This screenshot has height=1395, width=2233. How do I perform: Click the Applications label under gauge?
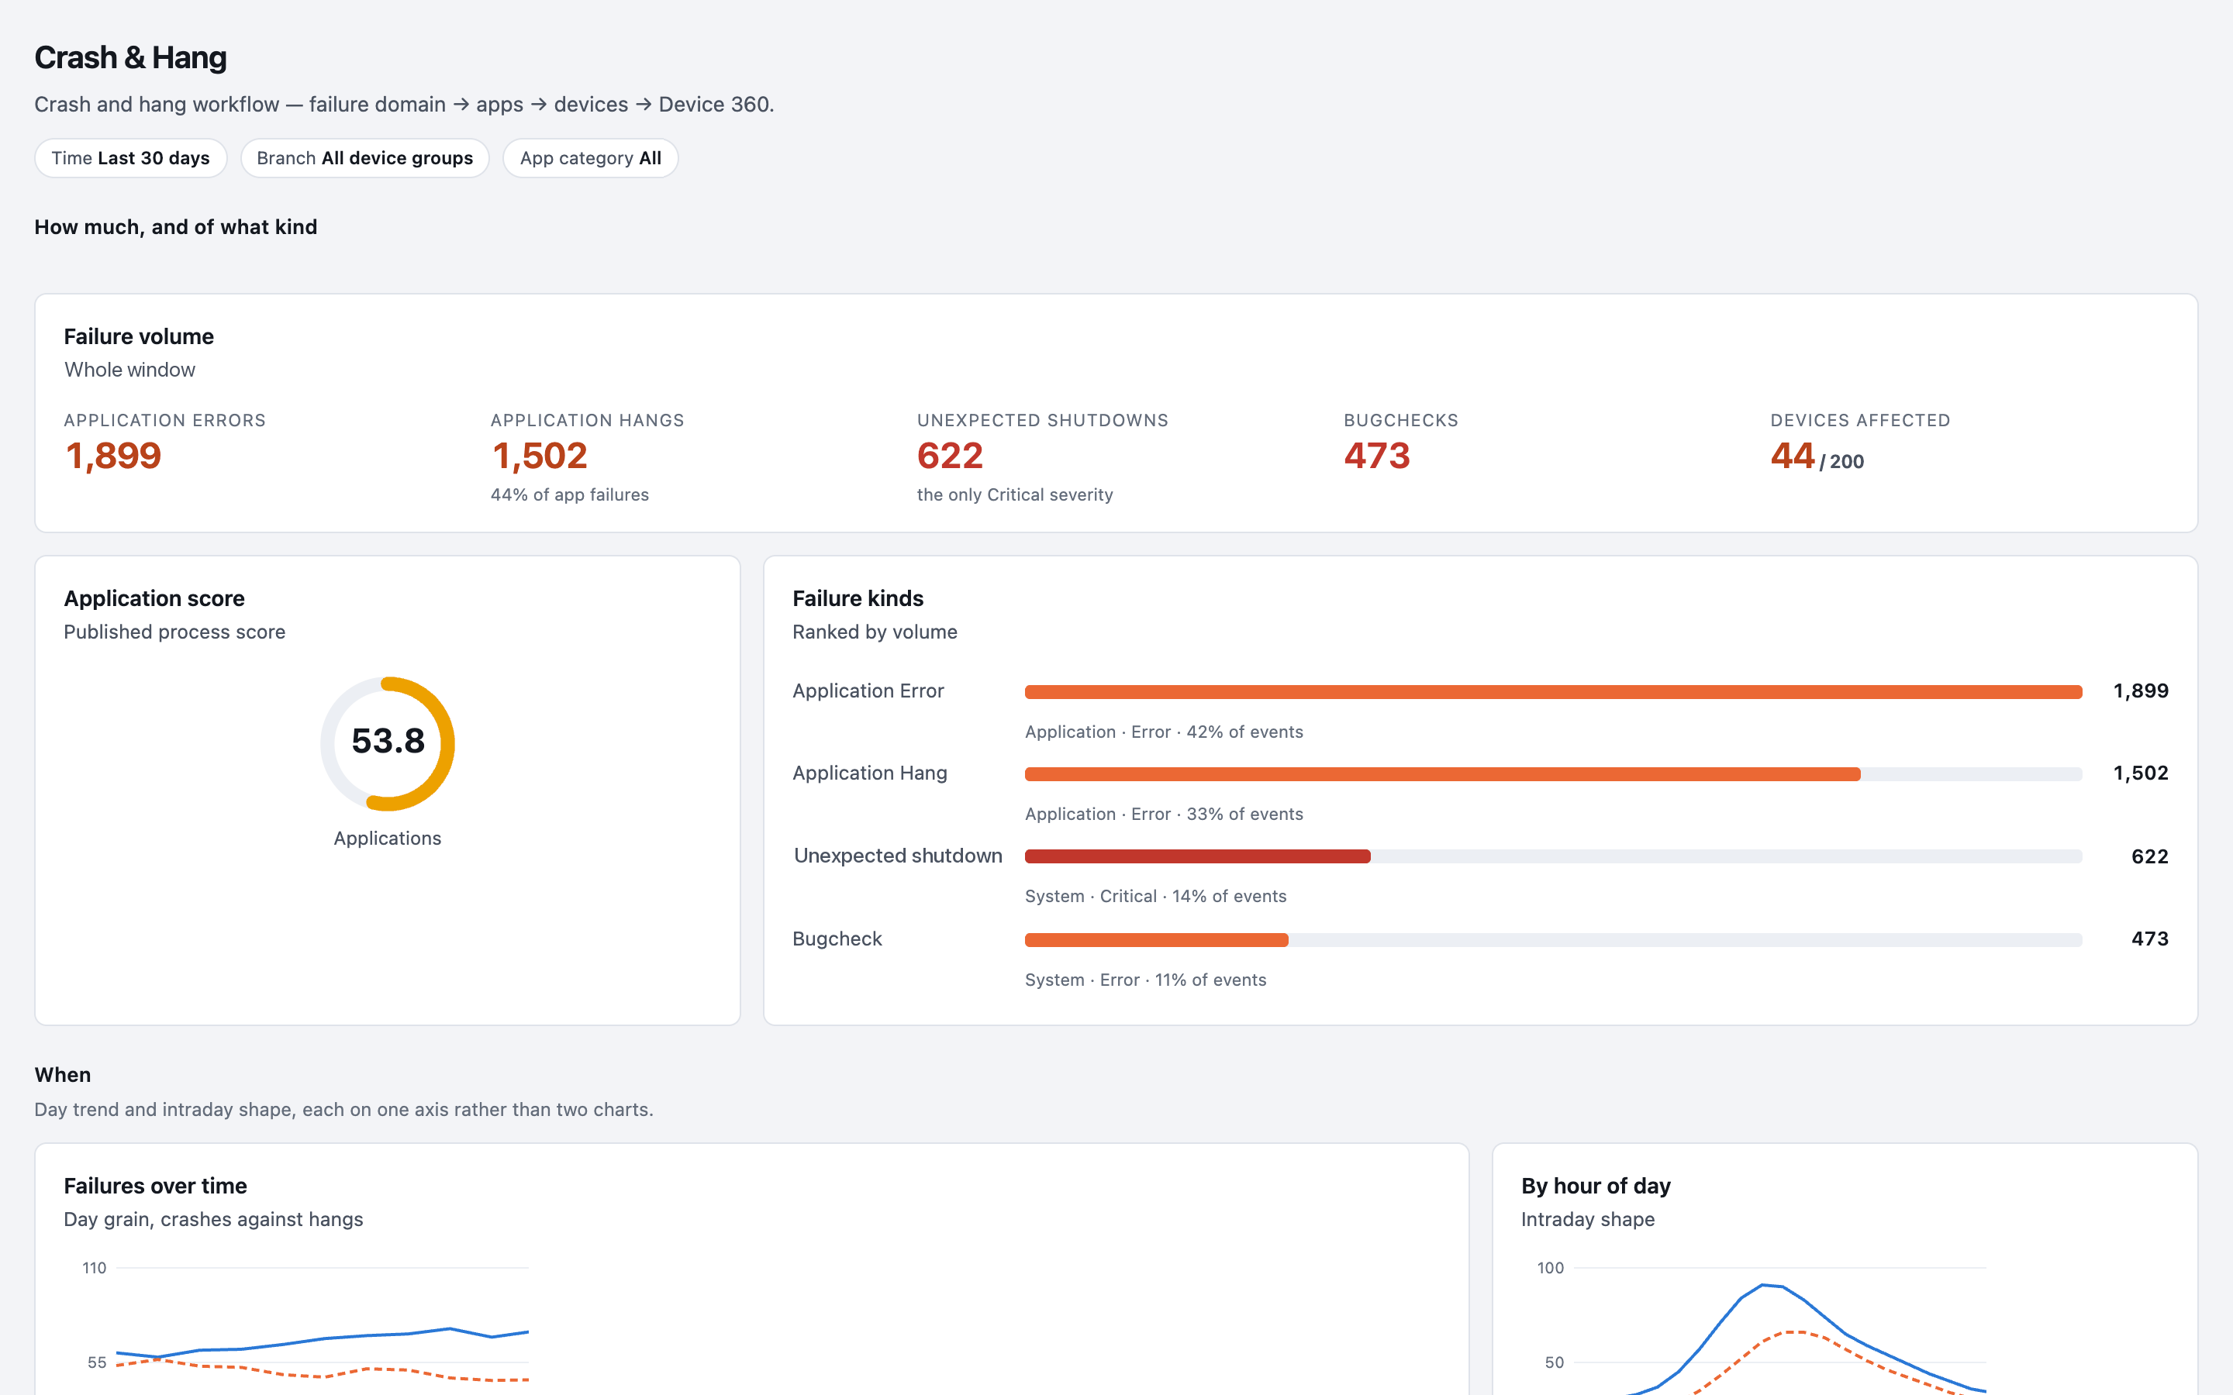click(388, 838)
